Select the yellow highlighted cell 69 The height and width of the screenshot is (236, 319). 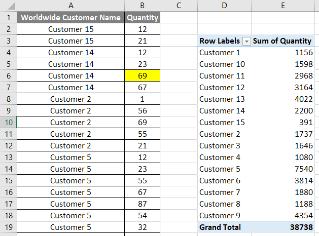coord(142,76)
